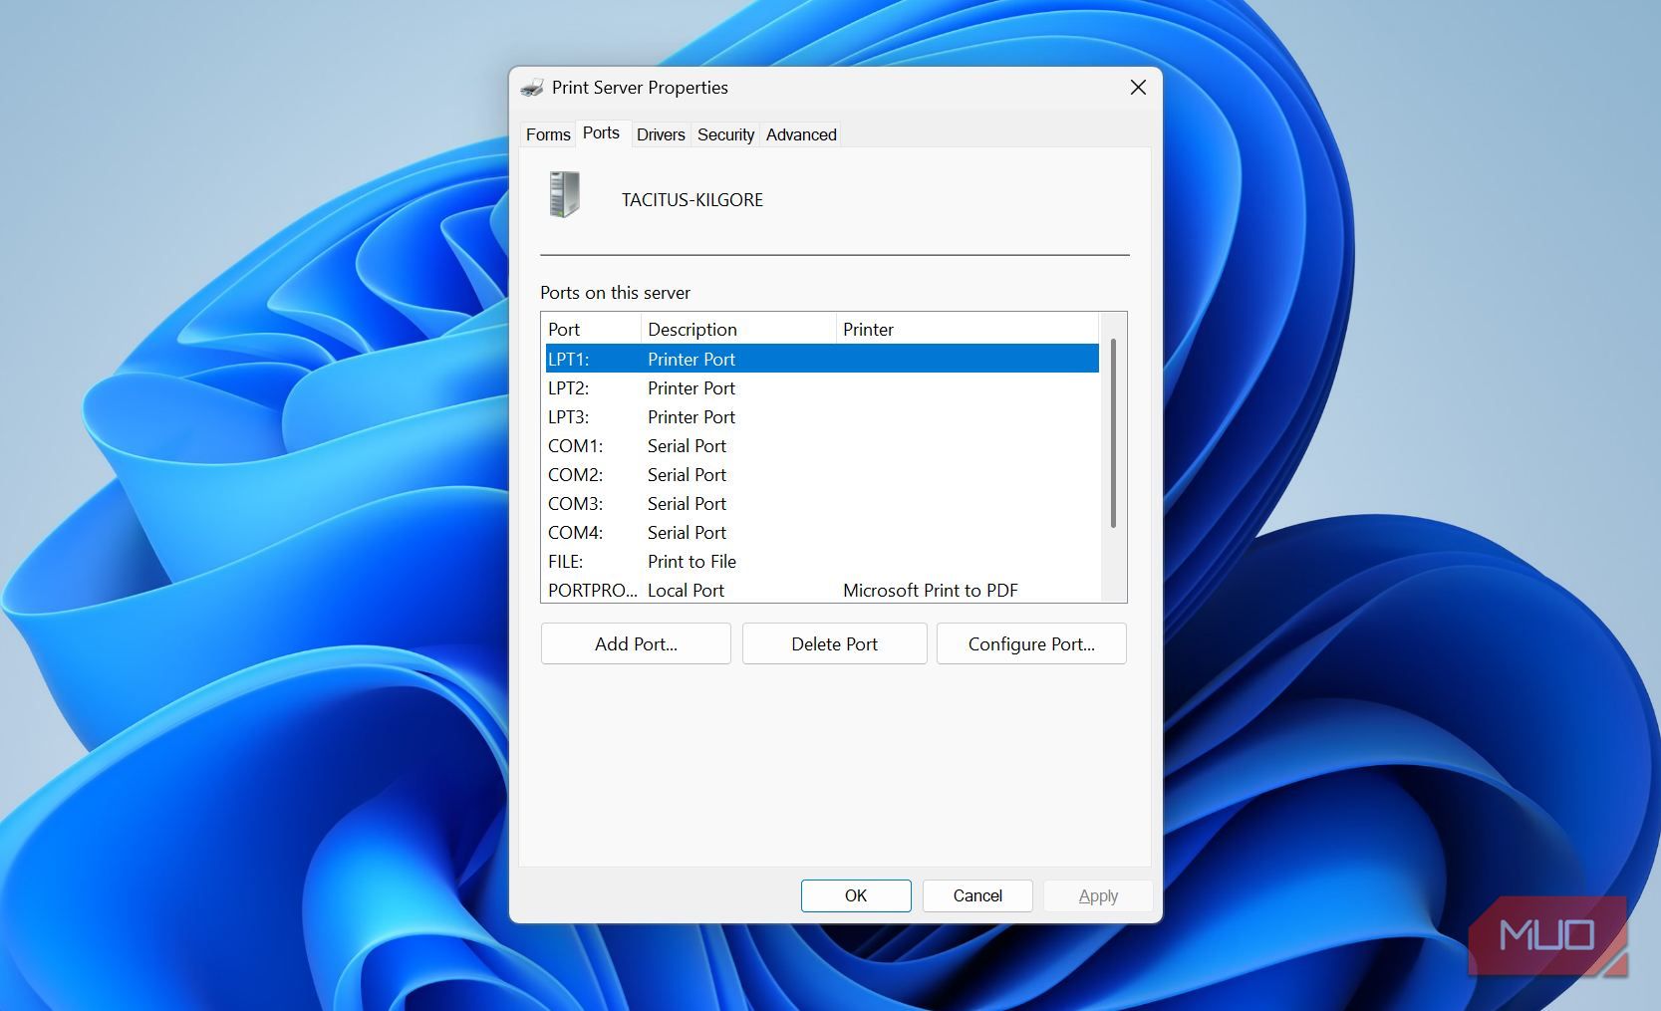The image size is (1661, 1011).
Task: Click the Apply button
Action: pos(1098,895)
